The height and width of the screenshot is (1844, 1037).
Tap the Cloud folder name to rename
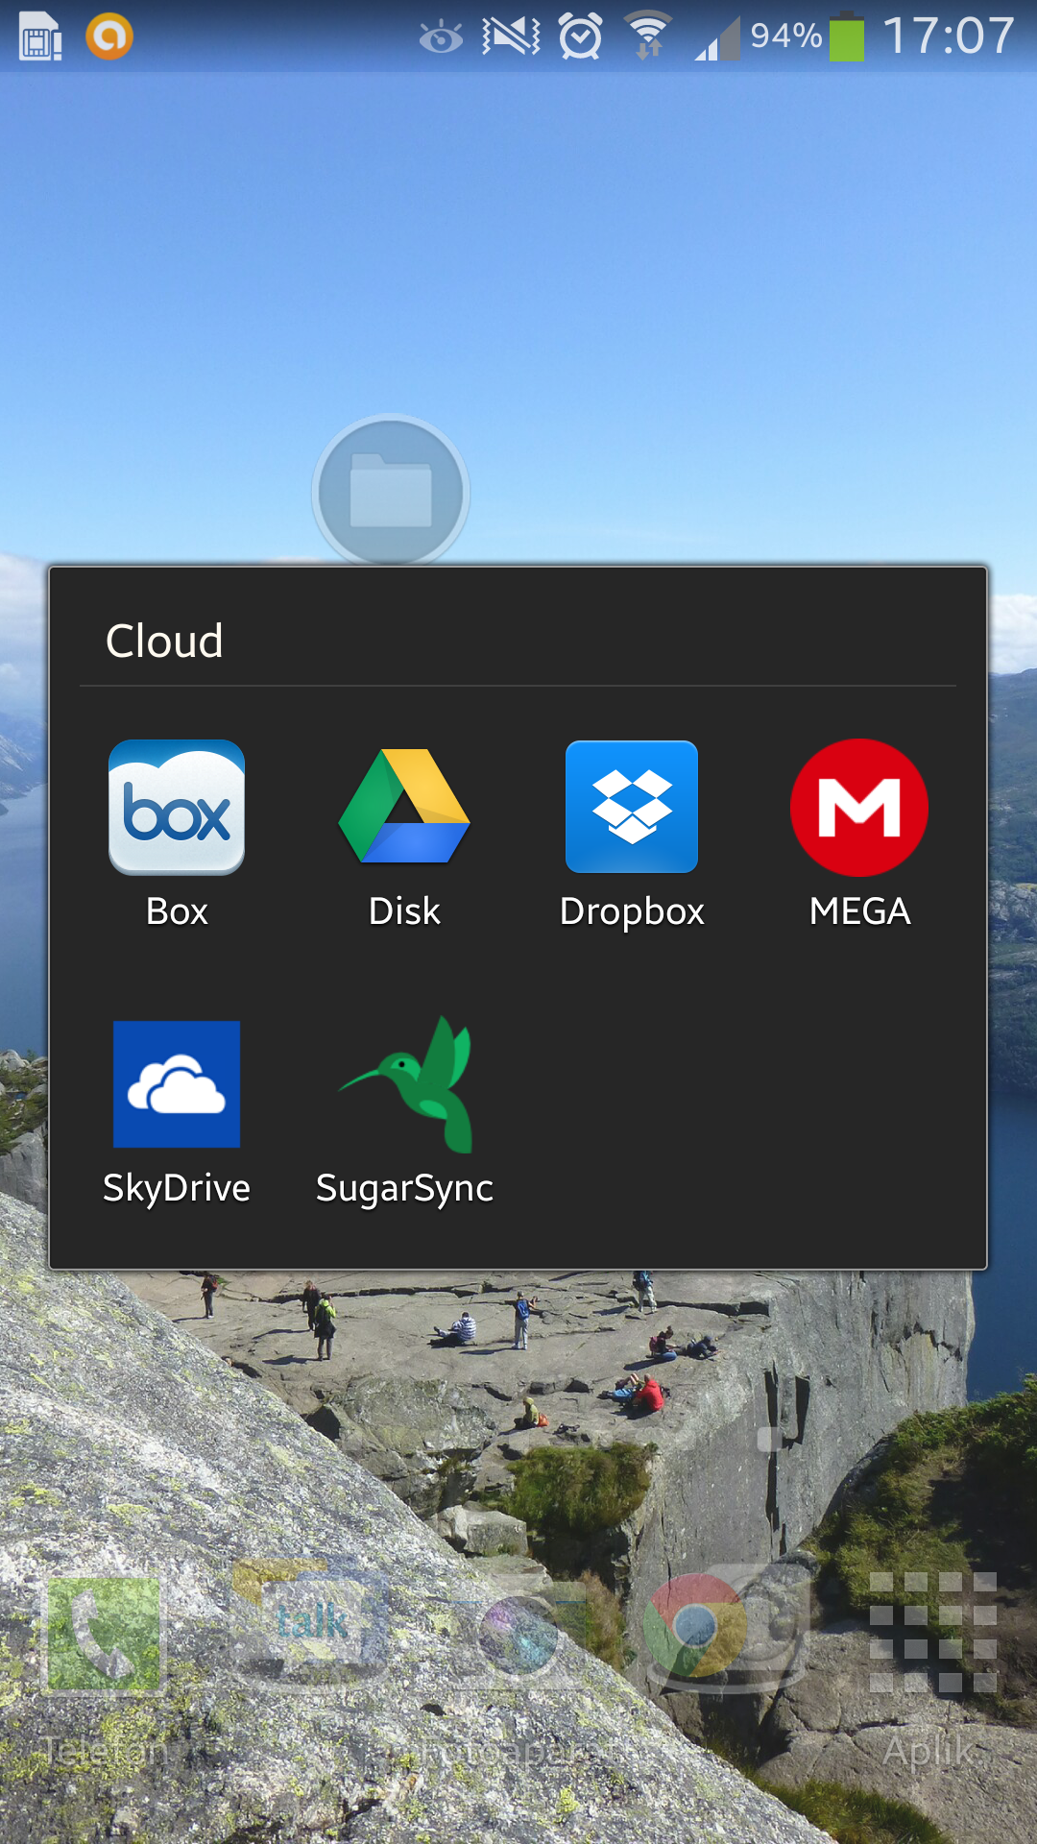pyautogui.click(x=164, y=641)
